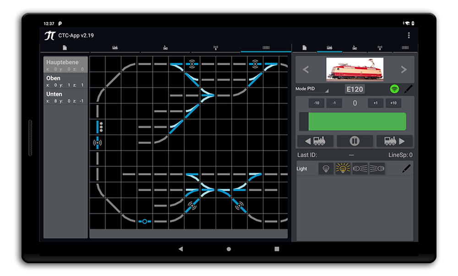Click the forward-direction locomotive button

(x=395, y=141)
